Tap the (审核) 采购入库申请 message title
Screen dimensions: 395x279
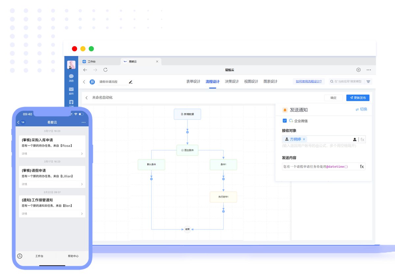click(37, 140)
